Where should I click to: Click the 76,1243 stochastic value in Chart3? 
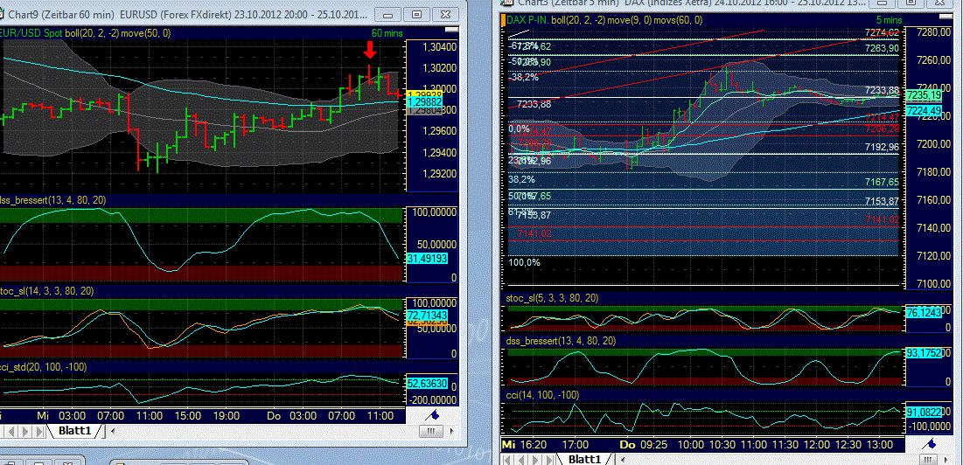923,313
